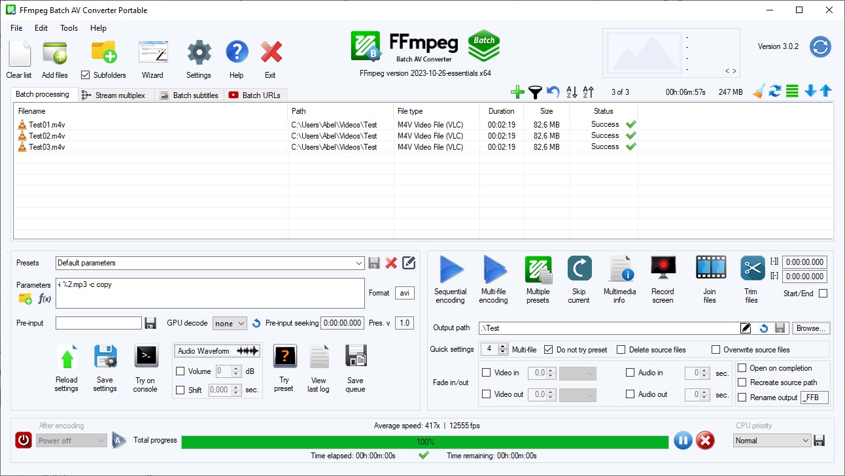
Task: Click the Total progress bar
Action: (425, 442)
